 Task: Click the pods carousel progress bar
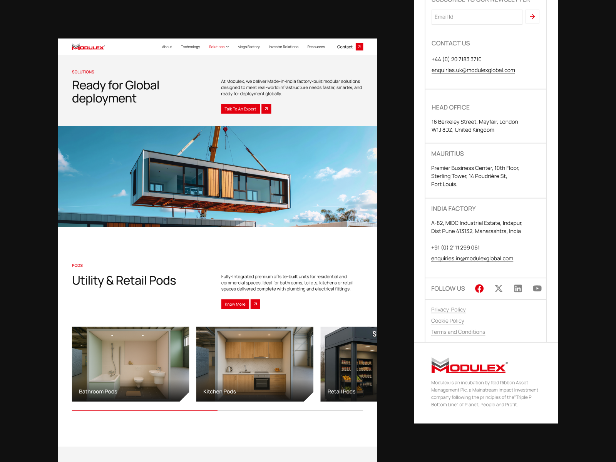[217, 411]
